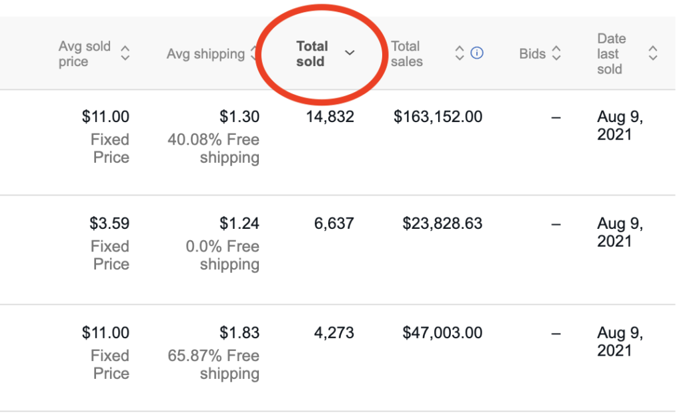The image size is (683, 417).
Task: Select the 65.87% Free shipping text
Action: (213, 365)
